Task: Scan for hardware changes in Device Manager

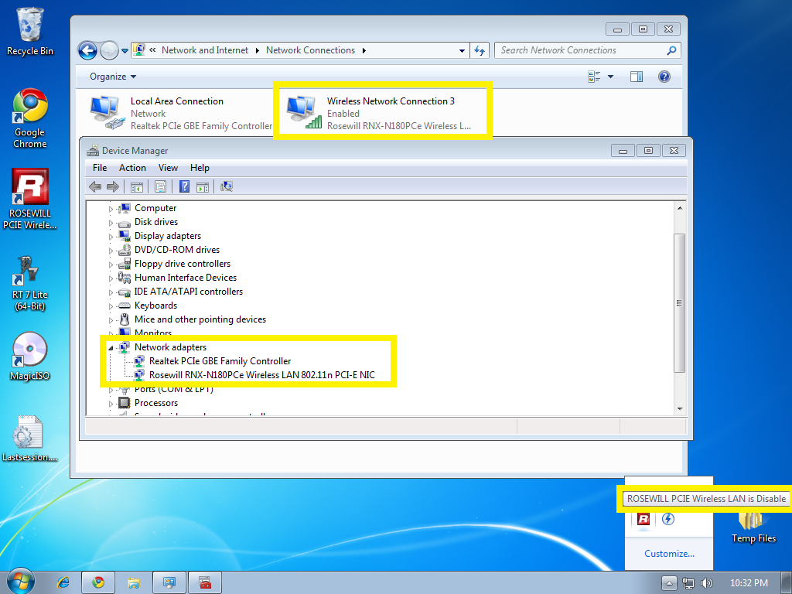Action: 227,187
